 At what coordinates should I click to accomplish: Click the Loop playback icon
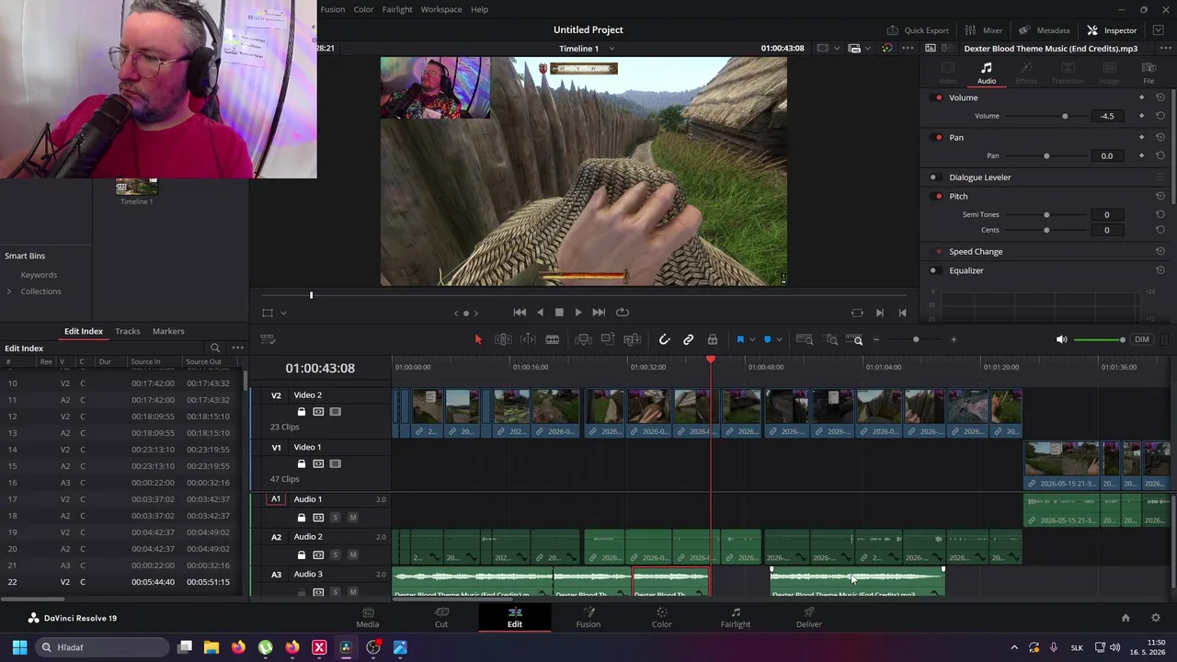point(623,313)
